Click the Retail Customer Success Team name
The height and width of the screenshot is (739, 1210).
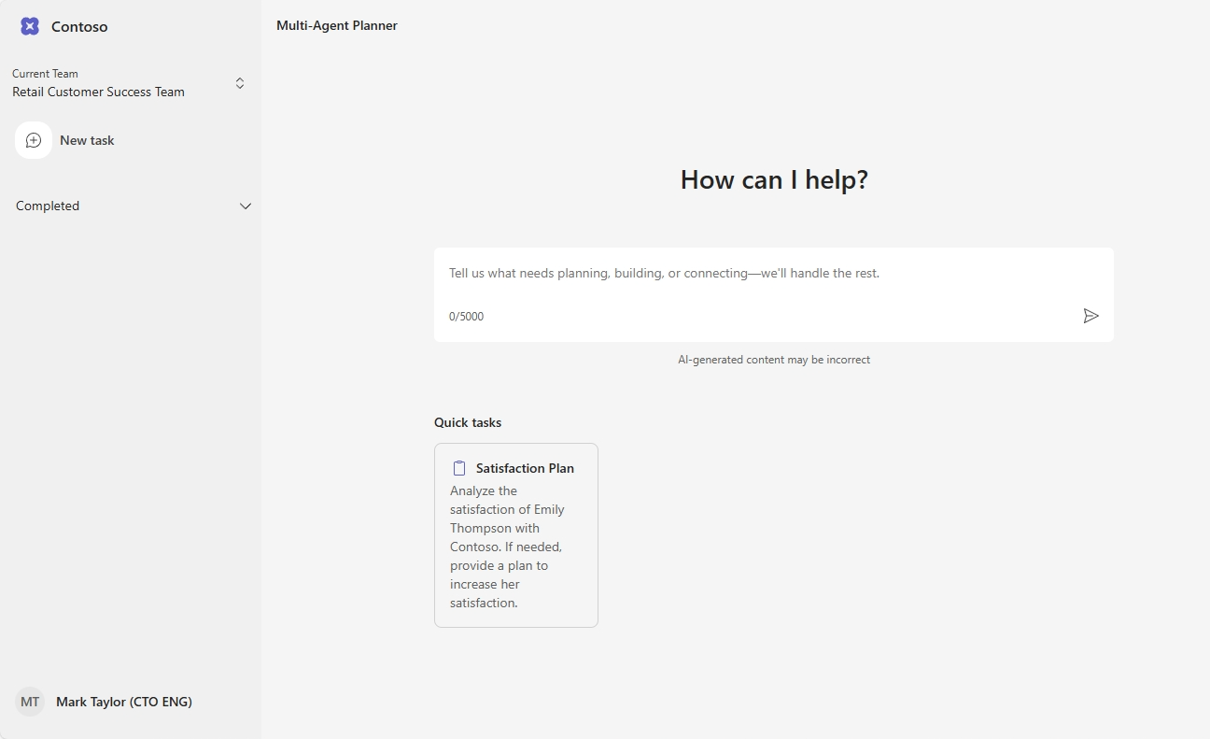(x=98, y=92)
